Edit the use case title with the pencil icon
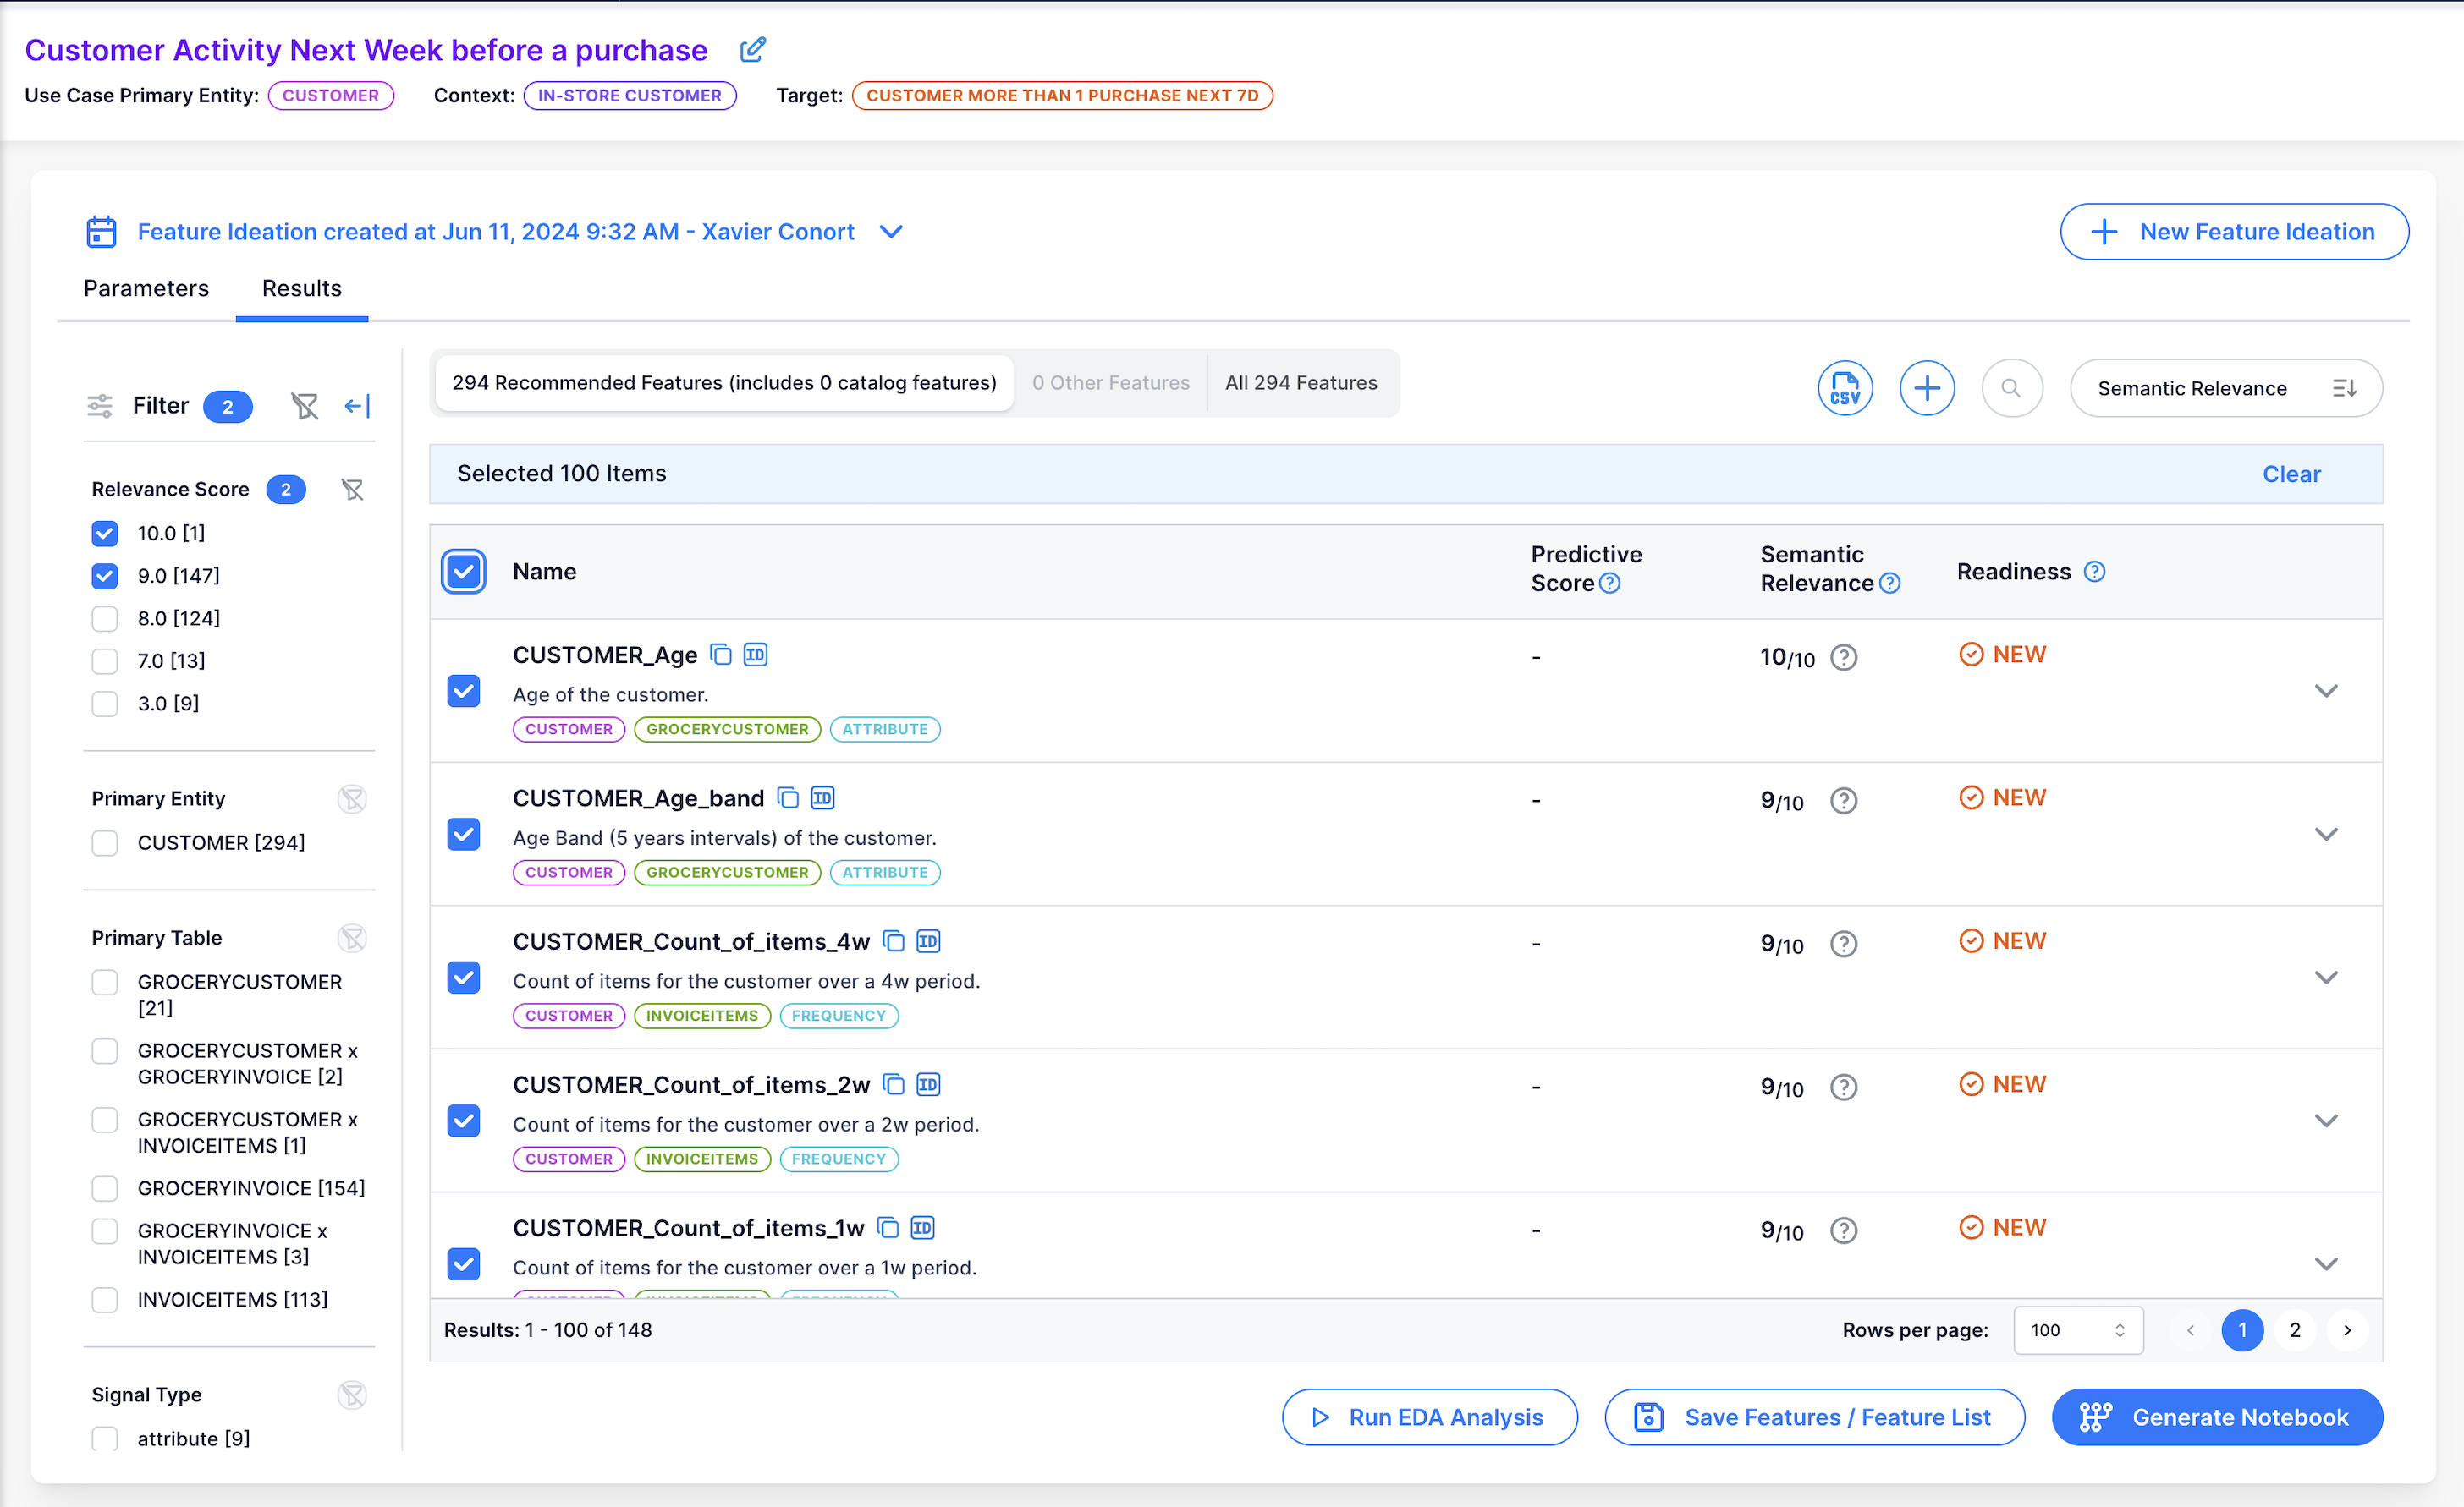The height and width of the screenshot is (1507, 2464). [753, 49]
